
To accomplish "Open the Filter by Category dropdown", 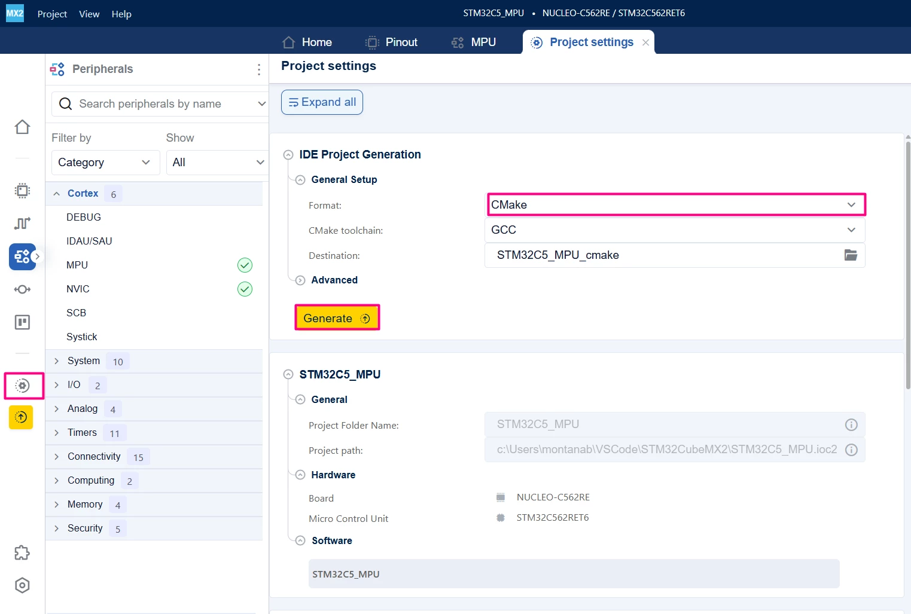I will 105,163.
